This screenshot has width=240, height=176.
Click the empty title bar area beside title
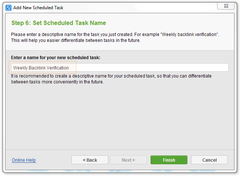(x=138, y=8)
